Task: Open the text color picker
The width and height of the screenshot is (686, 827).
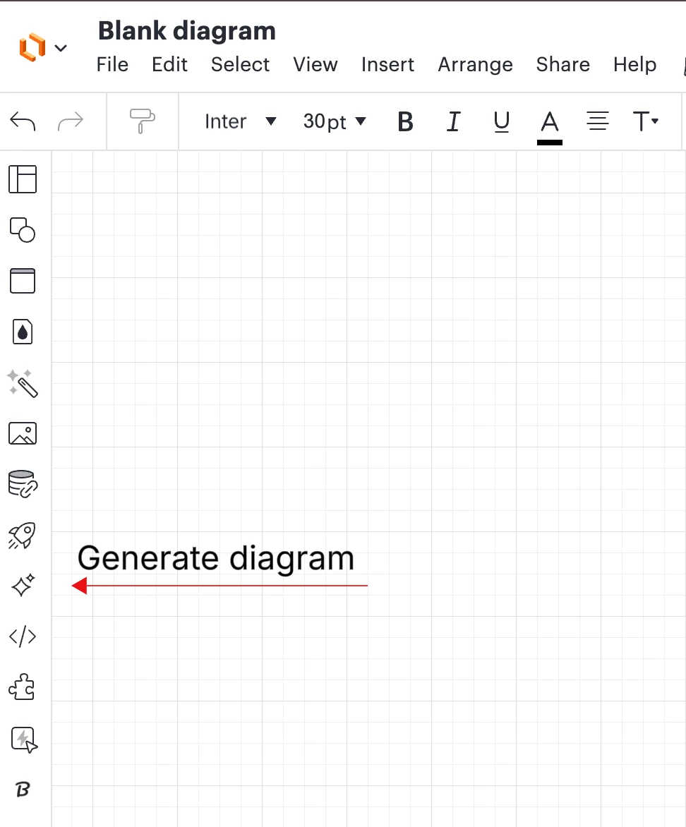Action: click(x=549, y=126)
